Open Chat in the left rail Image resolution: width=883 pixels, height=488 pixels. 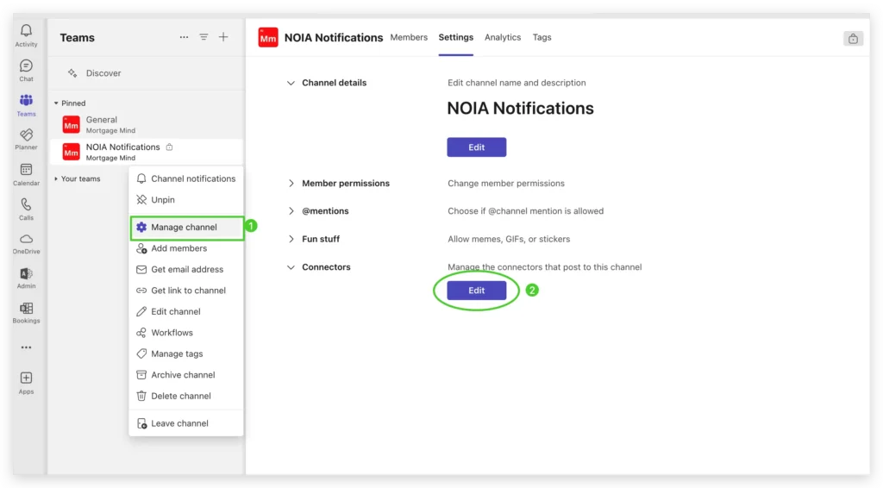click(26, 68)
